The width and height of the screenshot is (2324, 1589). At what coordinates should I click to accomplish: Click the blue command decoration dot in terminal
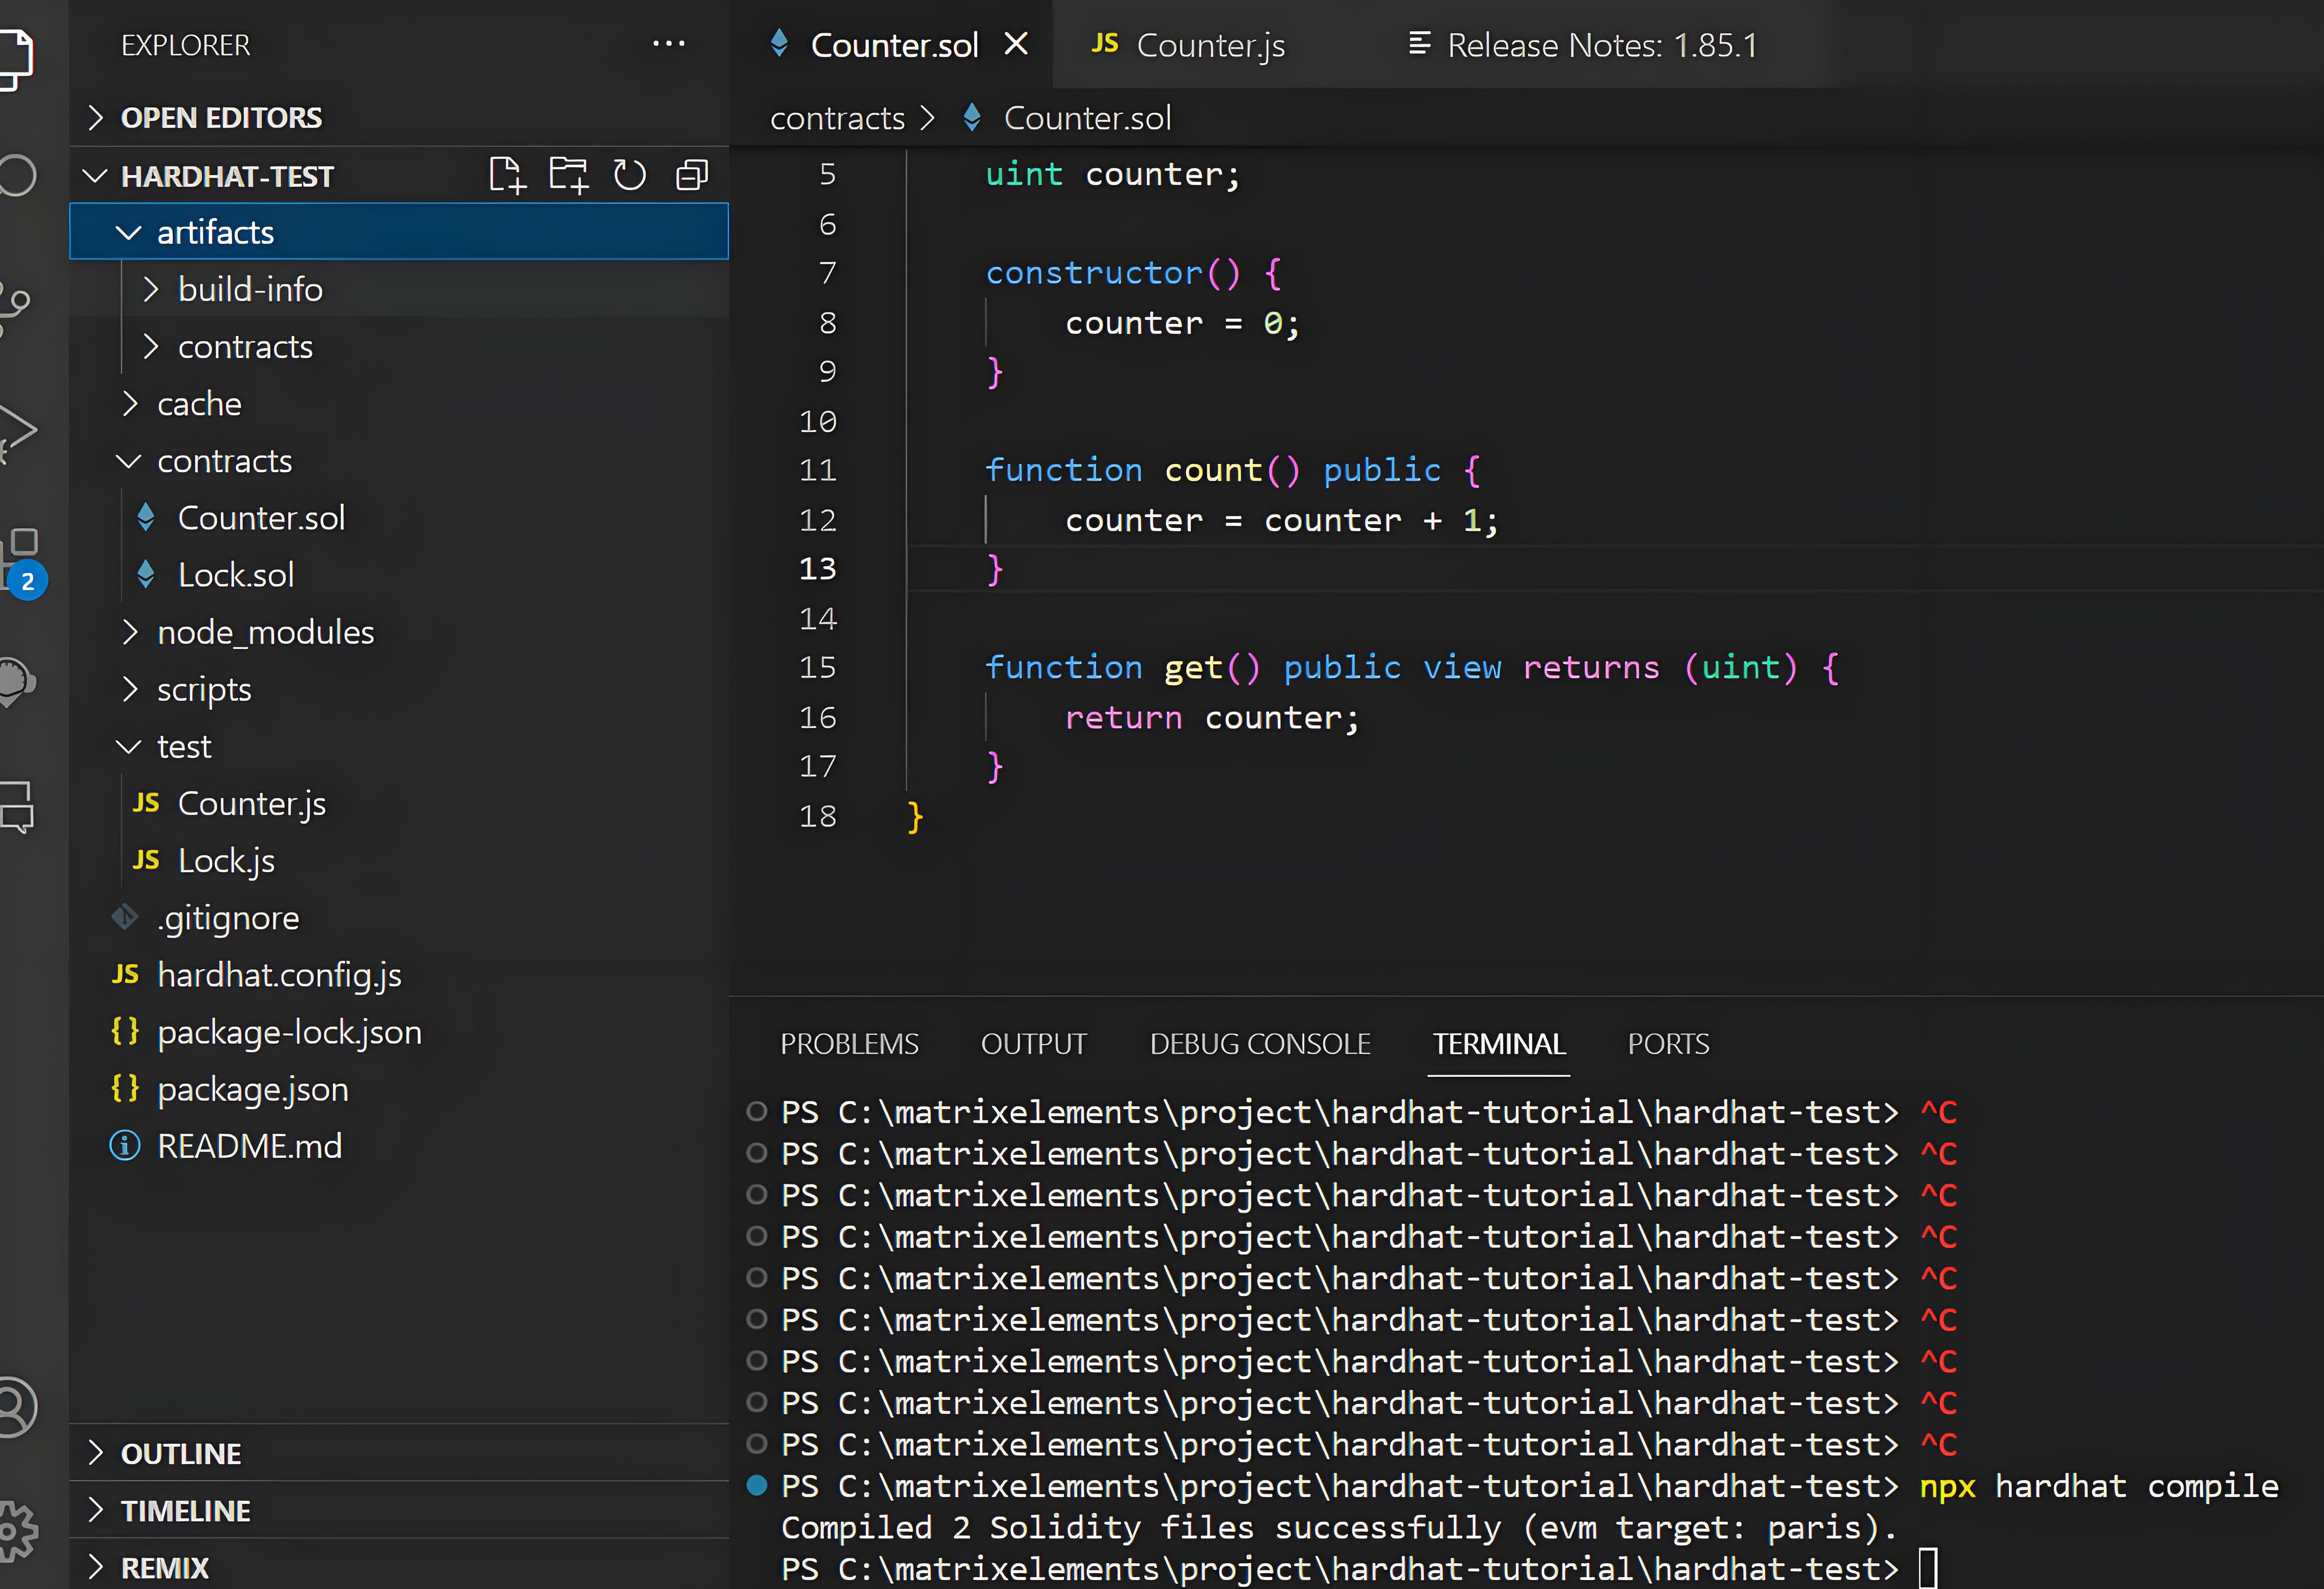(x=757, y=1485)
